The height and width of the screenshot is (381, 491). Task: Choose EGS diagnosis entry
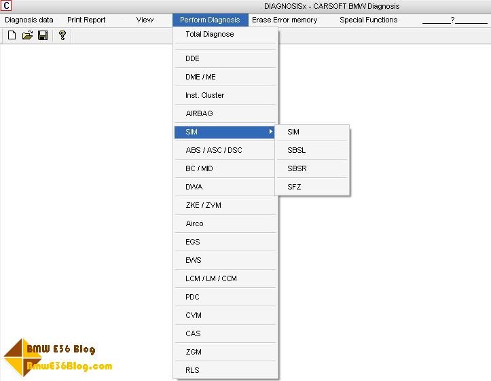225,242
